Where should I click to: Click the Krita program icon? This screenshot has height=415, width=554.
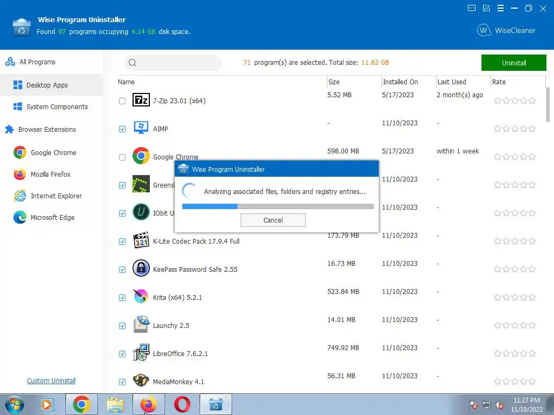coord(141,297)
